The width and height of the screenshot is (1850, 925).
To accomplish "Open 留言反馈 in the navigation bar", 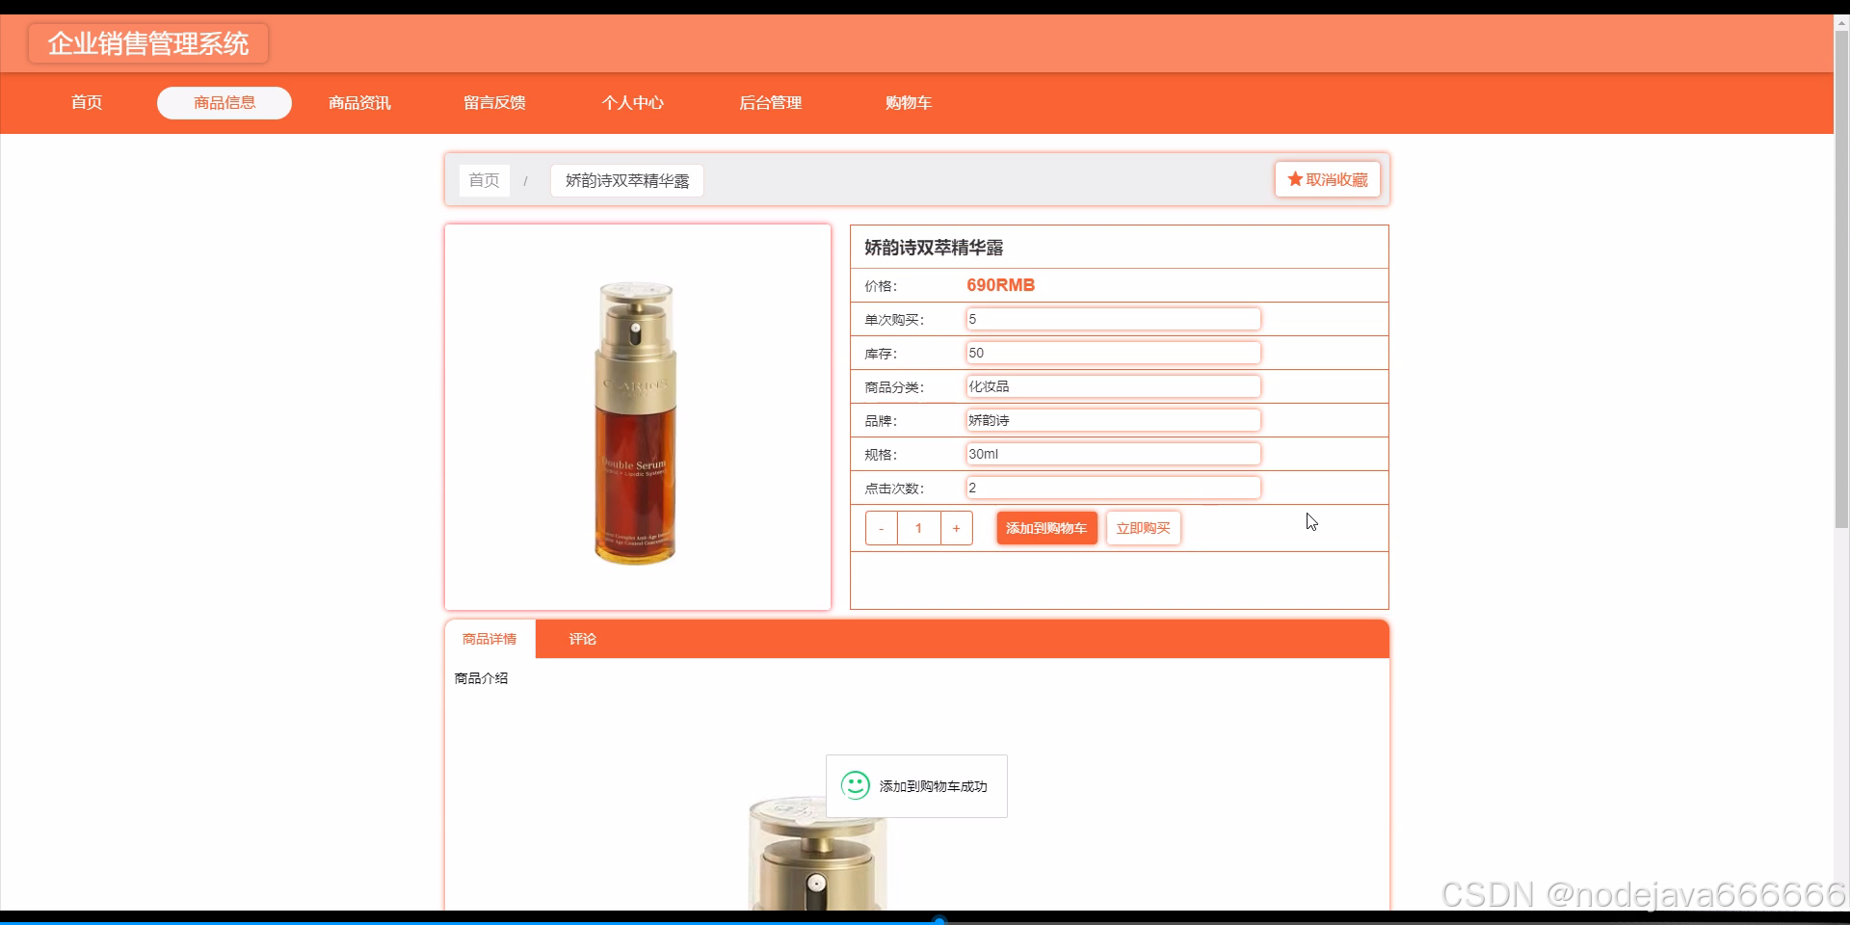I will coord(494,102).
